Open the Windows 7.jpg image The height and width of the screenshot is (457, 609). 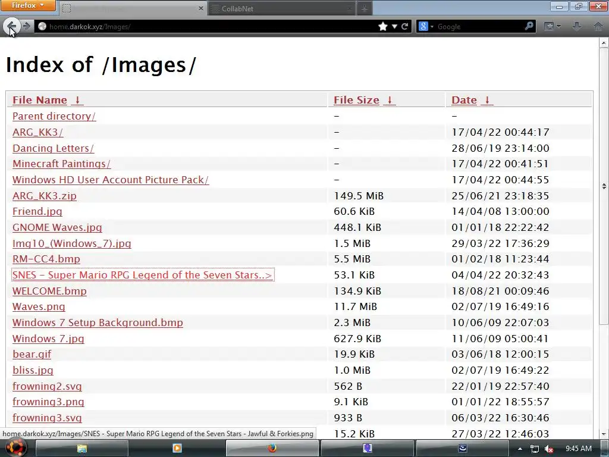pyautogui.click(x=48, y=339)
